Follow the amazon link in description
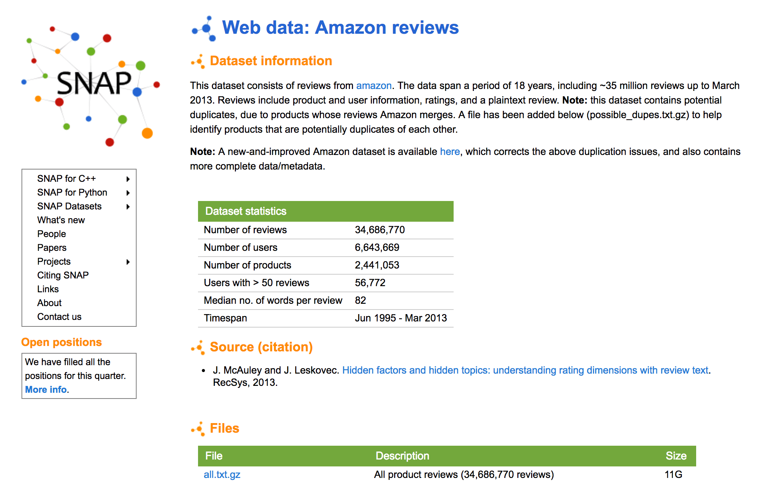Viewport: 766px width, 481px height. (374, 86)
